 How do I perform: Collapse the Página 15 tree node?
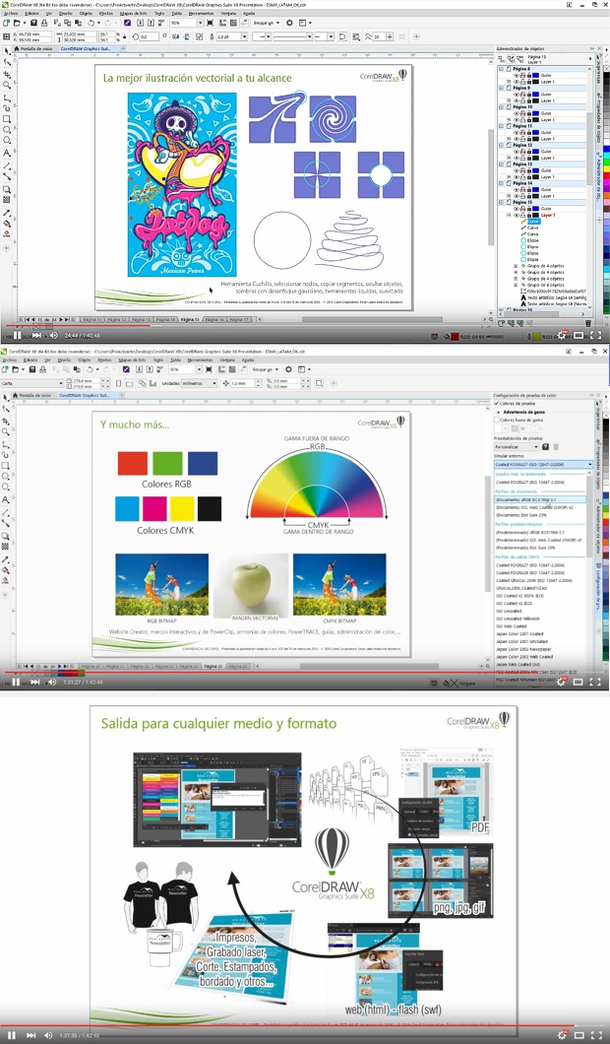501,202
